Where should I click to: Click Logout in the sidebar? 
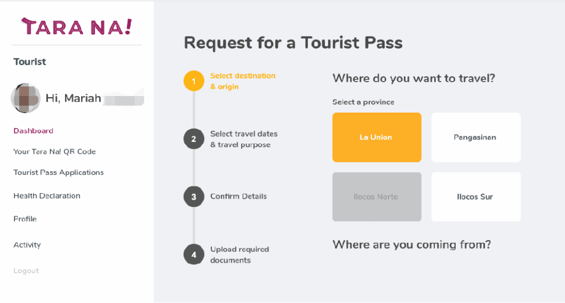click(26, 271)
